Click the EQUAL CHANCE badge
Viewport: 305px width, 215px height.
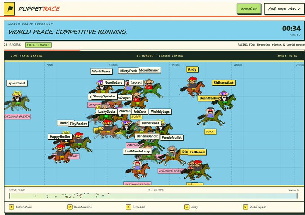[x=38, y=45]
